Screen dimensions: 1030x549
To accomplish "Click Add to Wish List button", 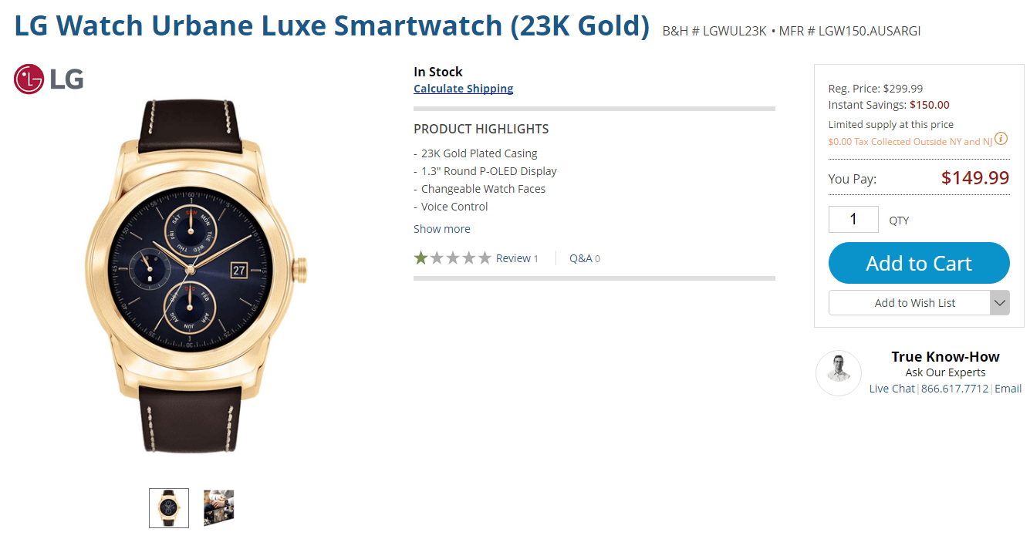I will [x=910, y=303].
